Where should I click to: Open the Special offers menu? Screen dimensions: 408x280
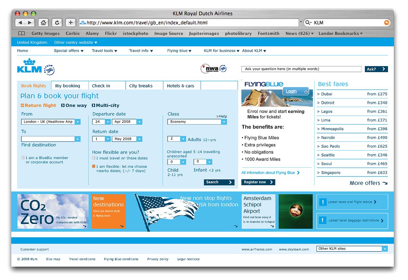pos(69,51)
